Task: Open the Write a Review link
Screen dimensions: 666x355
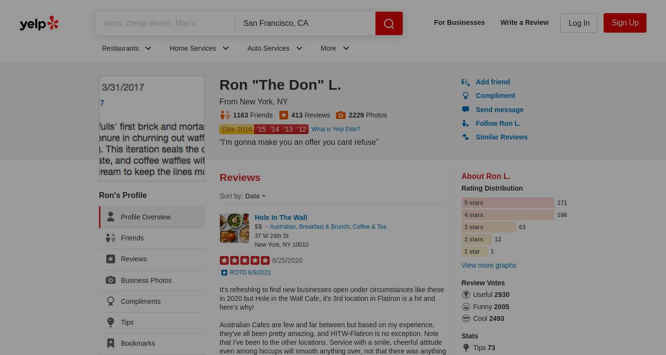Action: [524, 22]
